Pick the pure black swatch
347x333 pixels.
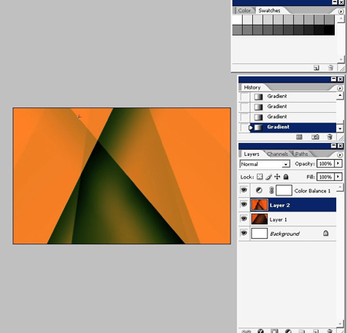[x=329, y=30]
